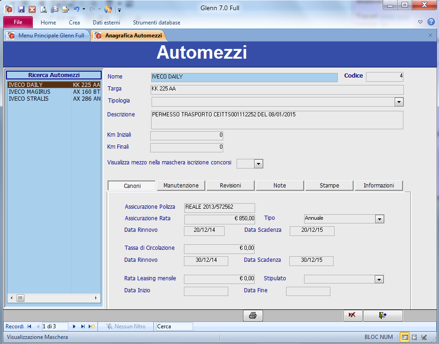Click the Save floppy disk icon
This screenshot has height=344, width=439.
click(21, 10)
